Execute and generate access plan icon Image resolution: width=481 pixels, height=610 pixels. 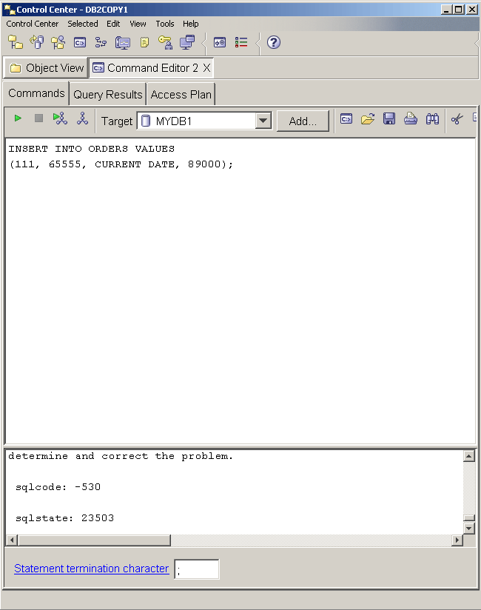60,118
